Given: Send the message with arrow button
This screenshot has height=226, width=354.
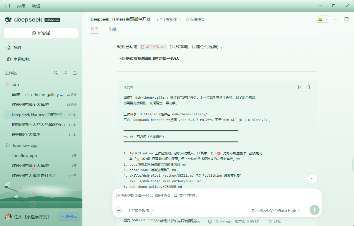Looking at the screenshot, I should click(314, 210).
